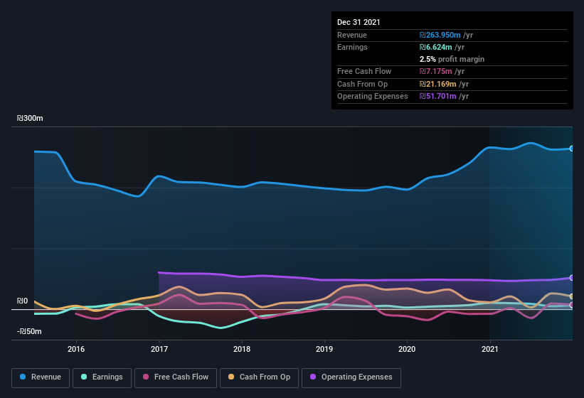Toggle the Earnings legend button

[102, 377]
